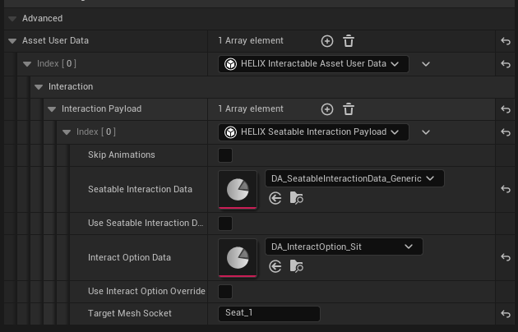The height and width of the screenshot is (332, 518).
Task: Click Interaction Payload '1 Array element' text
Action: pos(251,109)
